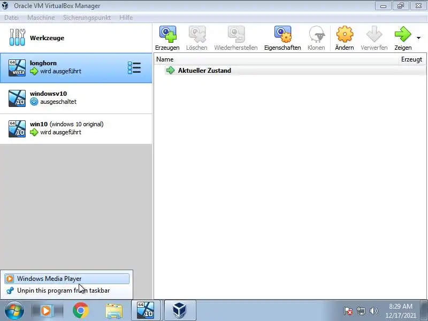Click the Wiederherstellen toolbar icon
This screenshot has width=428, height=321.
click(x=236, y=34)
